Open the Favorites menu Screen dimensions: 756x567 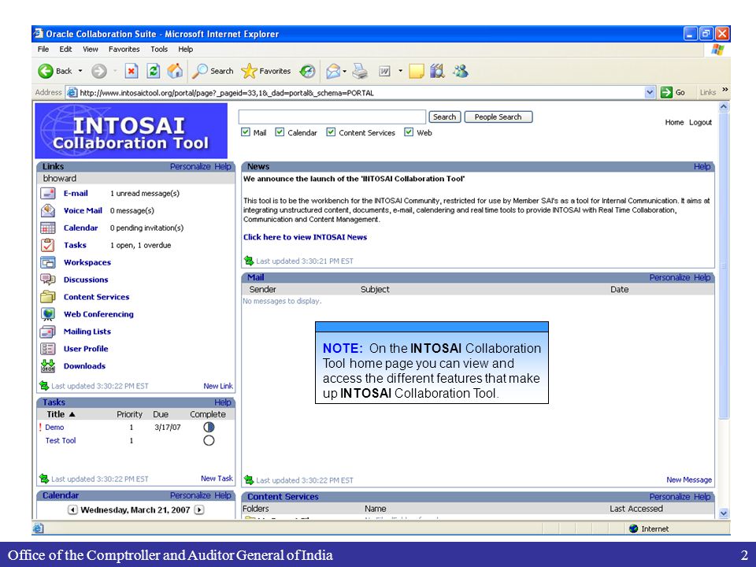[124, 49]
